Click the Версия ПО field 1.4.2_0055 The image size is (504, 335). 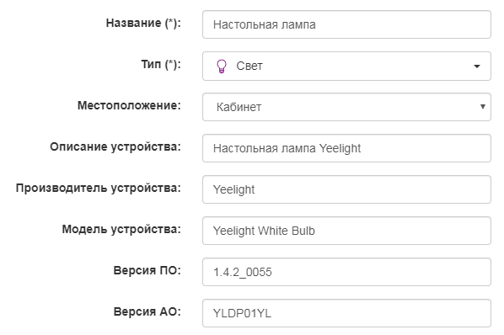point(346,272)
